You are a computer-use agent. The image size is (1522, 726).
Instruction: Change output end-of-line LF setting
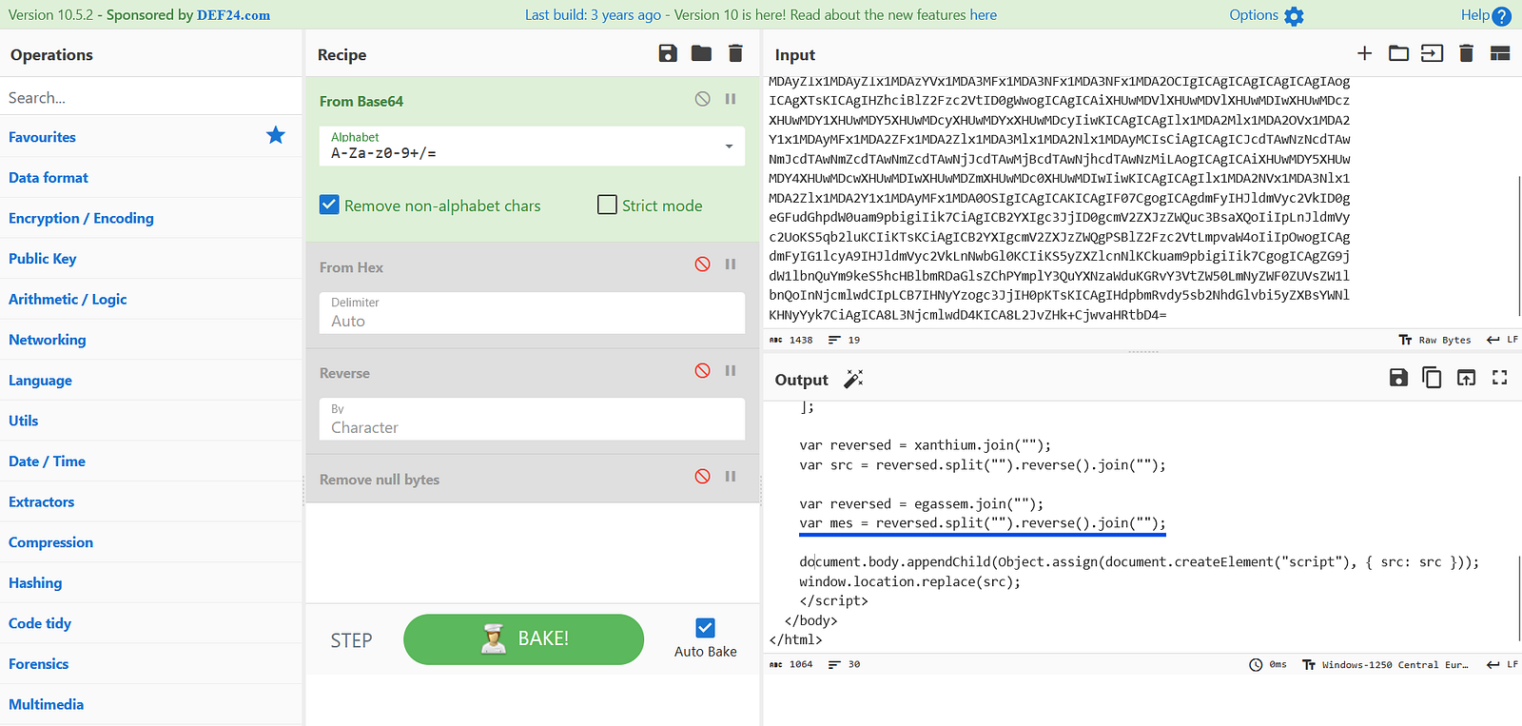[x=1502, y=664]
